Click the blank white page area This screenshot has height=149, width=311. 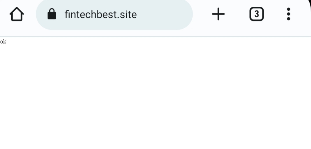155,95
